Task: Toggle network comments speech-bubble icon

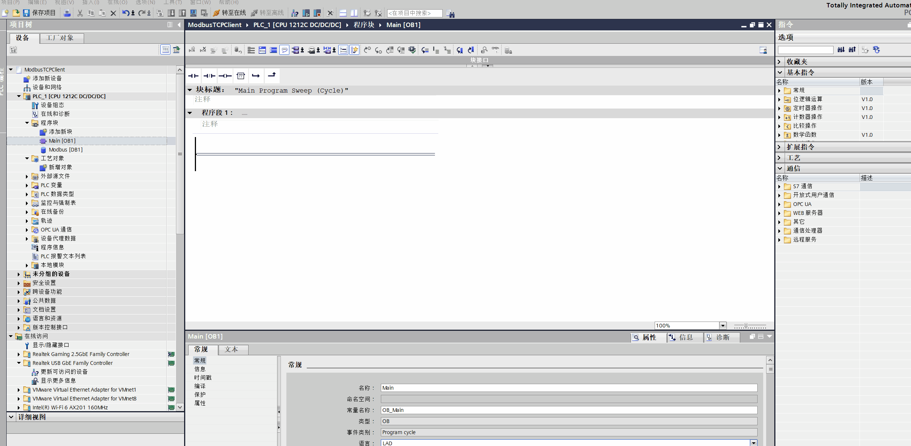Action: tap(284, 50)
